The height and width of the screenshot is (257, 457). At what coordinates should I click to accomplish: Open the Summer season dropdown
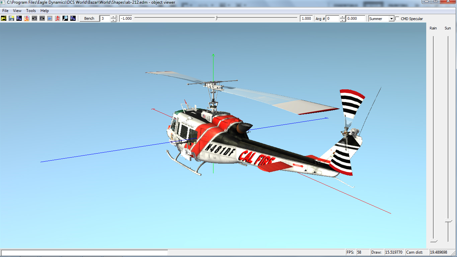tap(391, 19)
